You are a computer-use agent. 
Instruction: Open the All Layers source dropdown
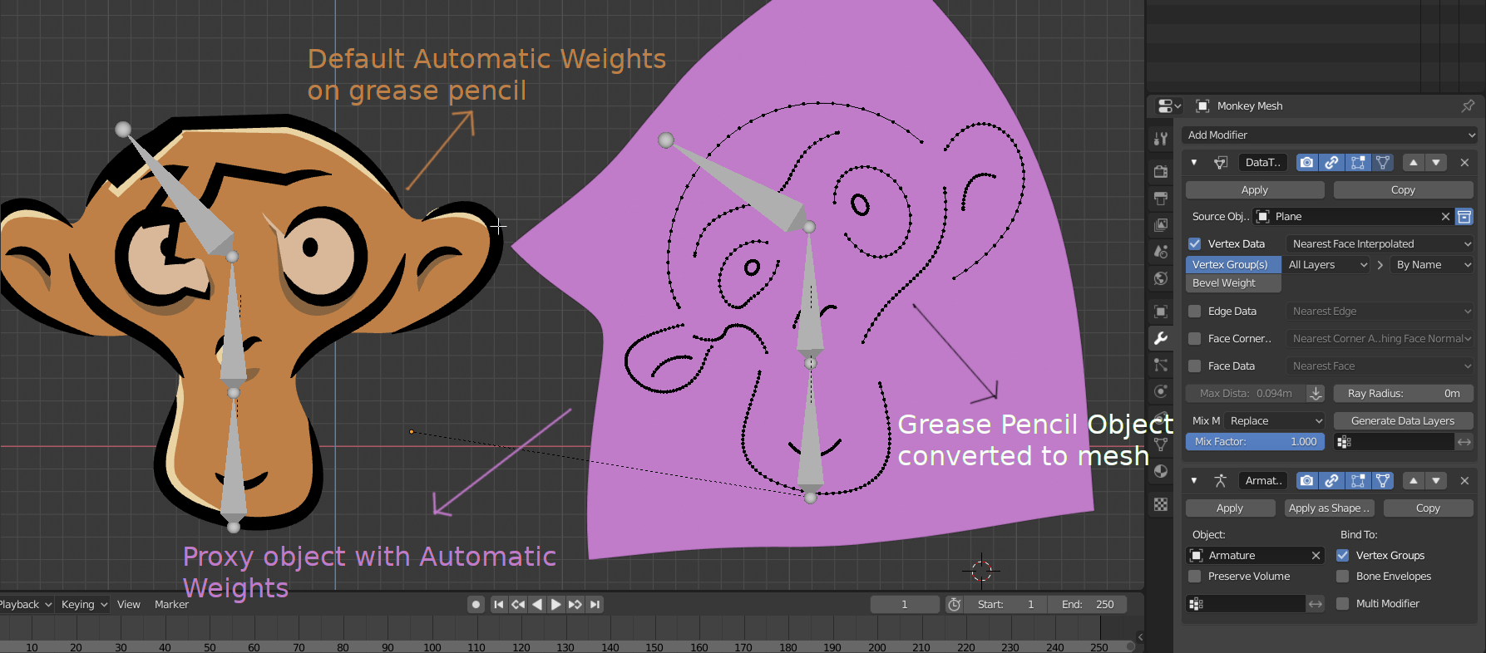point(1327,265)
